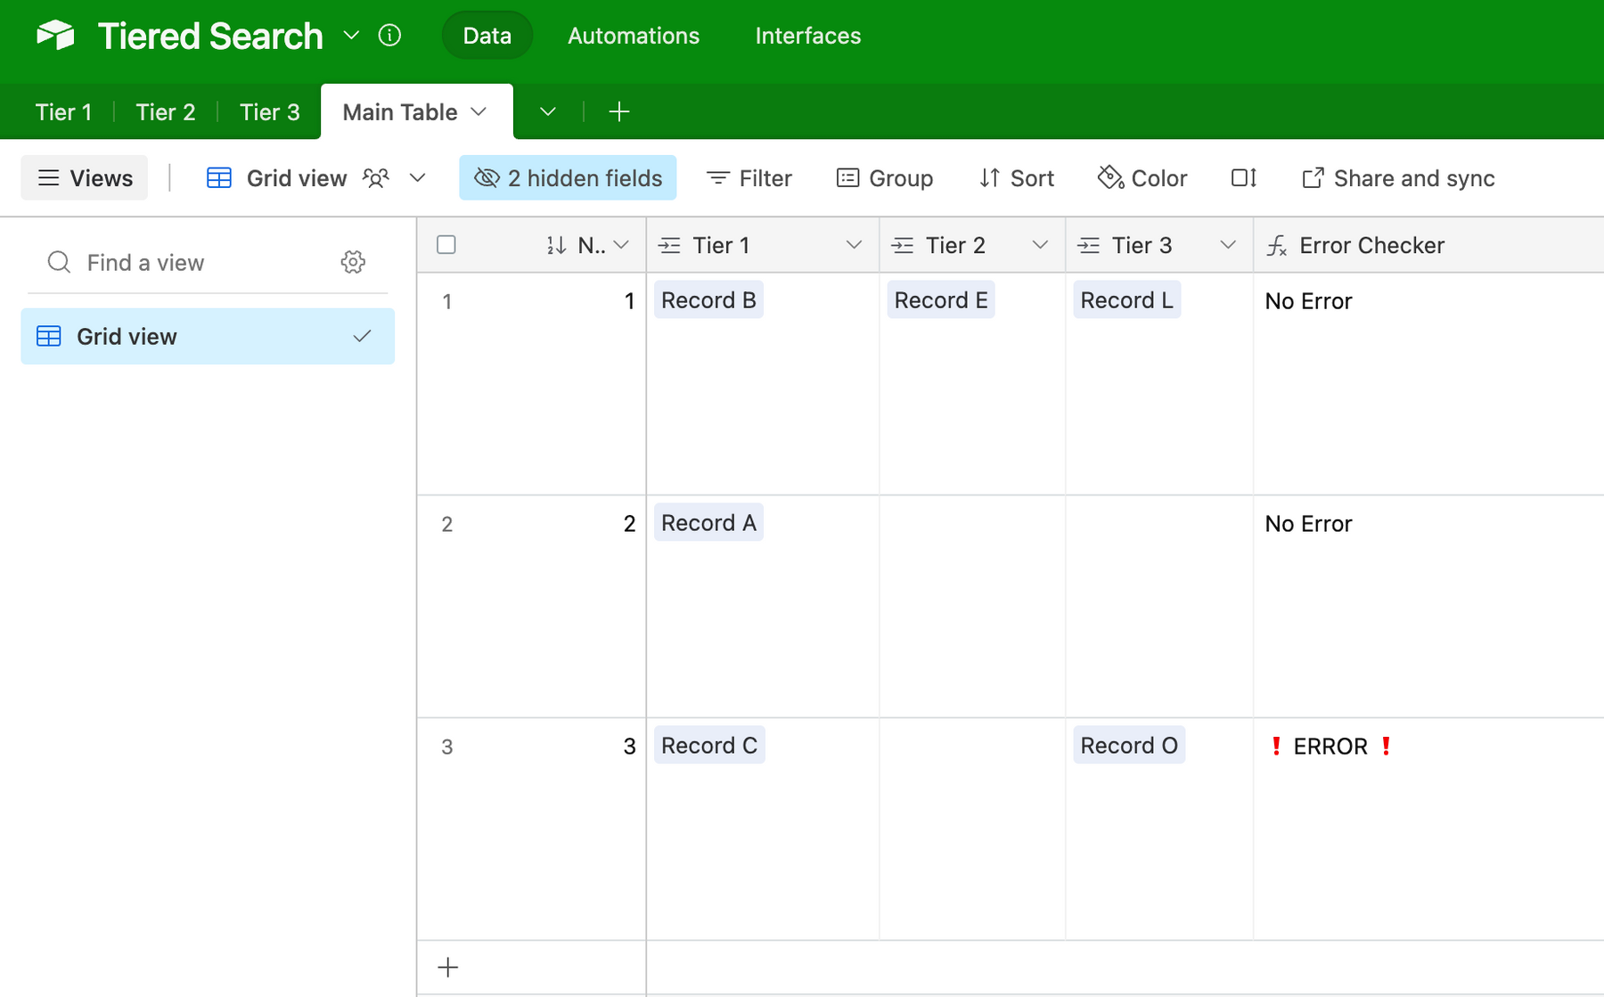The image size is (1604, 997).
Task: Expand the Tier 3 column menu
Action: coord(1227,245)
